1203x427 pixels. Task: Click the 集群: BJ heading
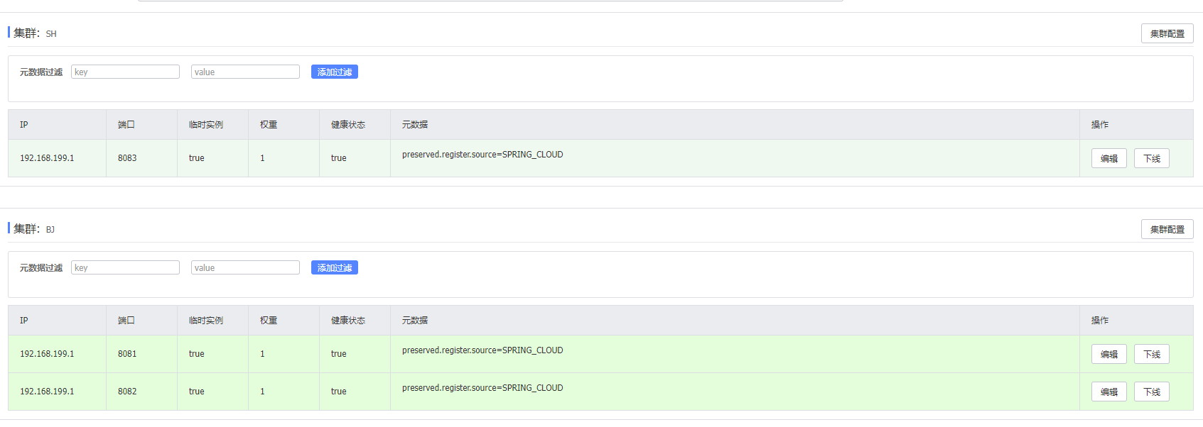[34, 228]
